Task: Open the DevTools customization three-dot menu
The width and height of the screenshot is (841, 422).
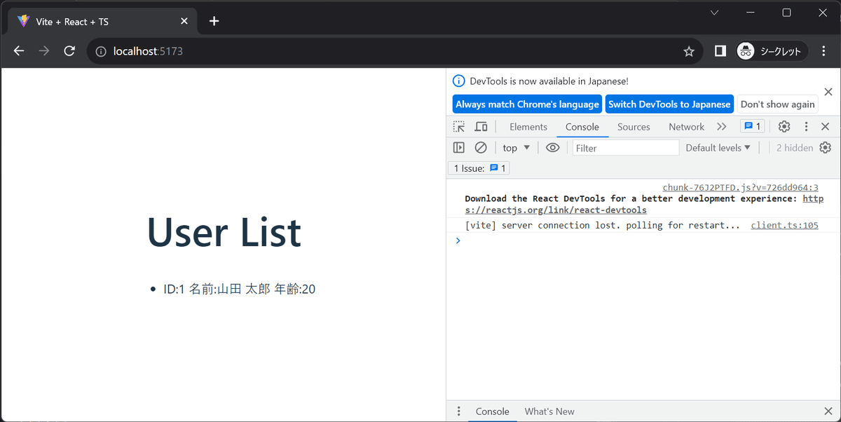Action: point(806,126)
